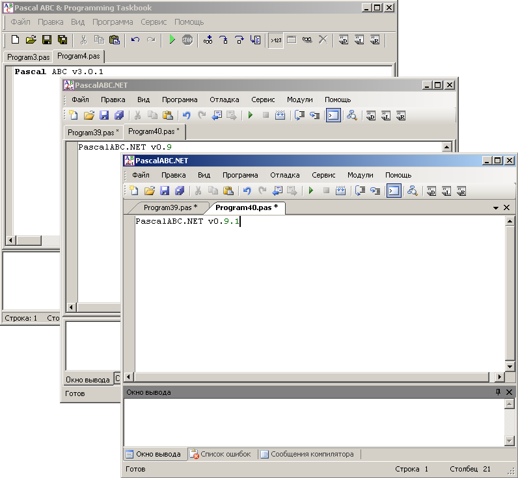Select Сообщения компилятора bottom tab
Viewport: 518px width, 478px height.
click(307, 454)
